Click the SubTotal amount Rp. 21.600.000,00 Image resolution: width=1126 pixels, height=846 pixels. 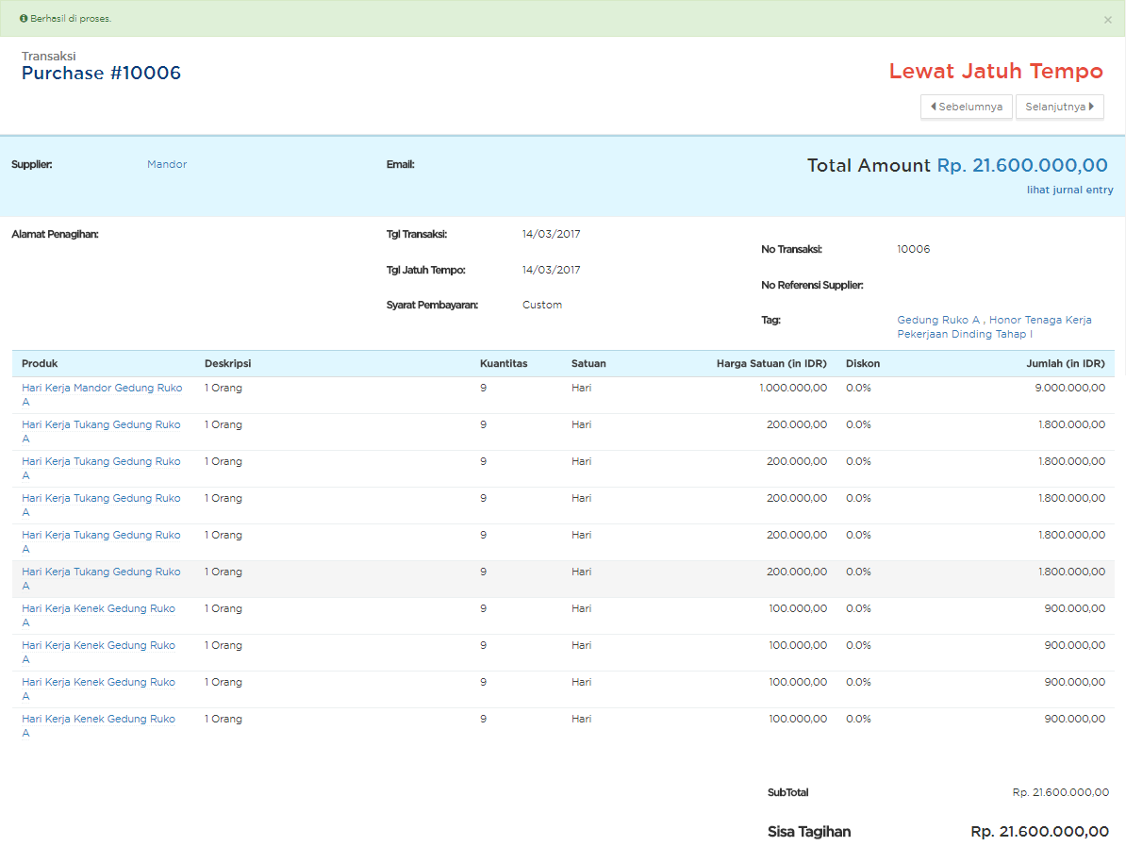[x=1060, y=792]
